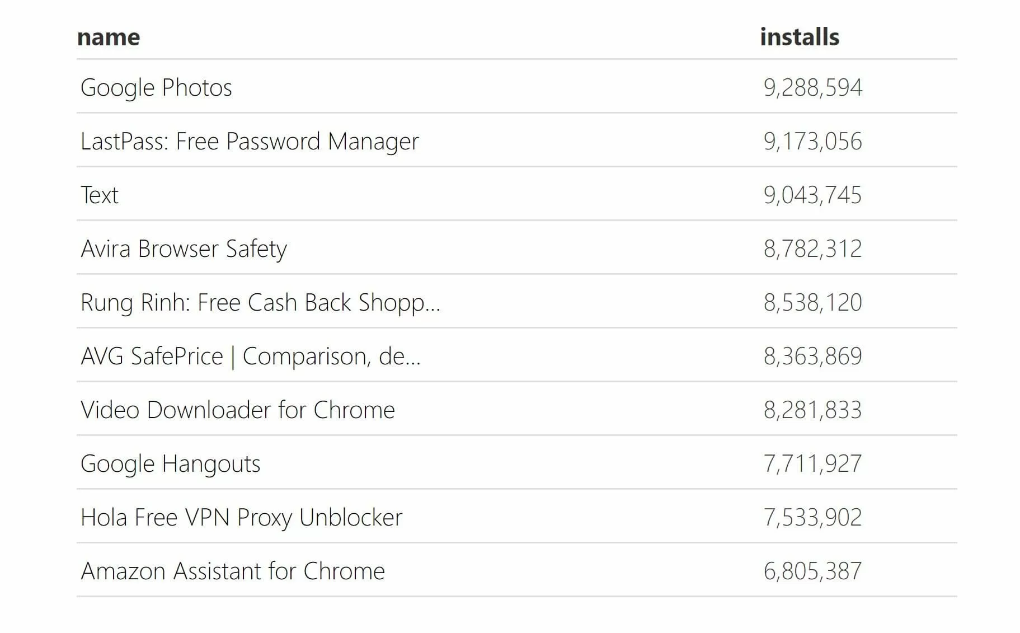Click the 9,043,745 installs number
Viewport: 1020px width, 633px height.
[812, 195]
